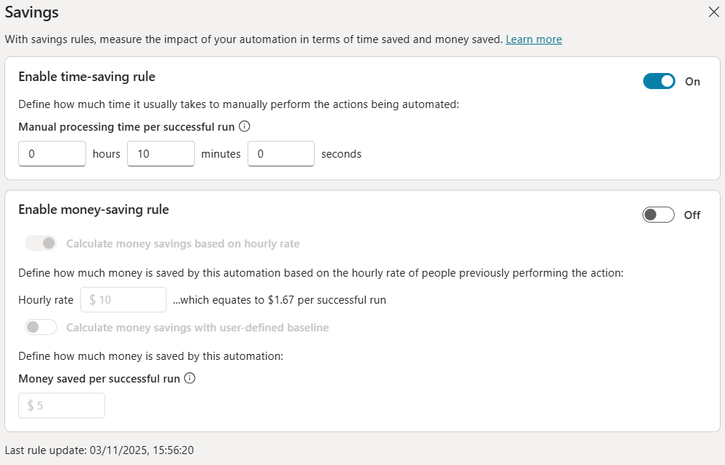725x465 pixels.
Task: Close the Savings dialog with the X
Action: (x=713, y=12)
